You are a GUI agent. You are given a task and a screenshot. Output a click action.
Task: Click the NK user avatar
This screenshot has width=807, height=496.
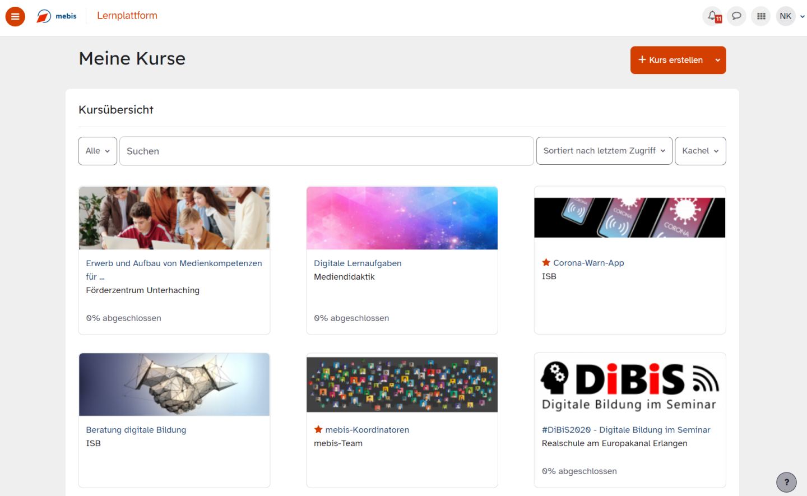click(x=786, y=16)
